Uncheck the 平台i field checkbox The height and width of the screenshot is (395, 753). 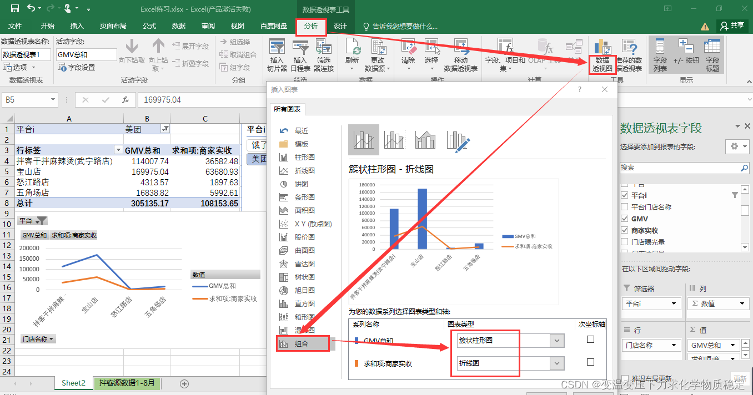[625, 195]
